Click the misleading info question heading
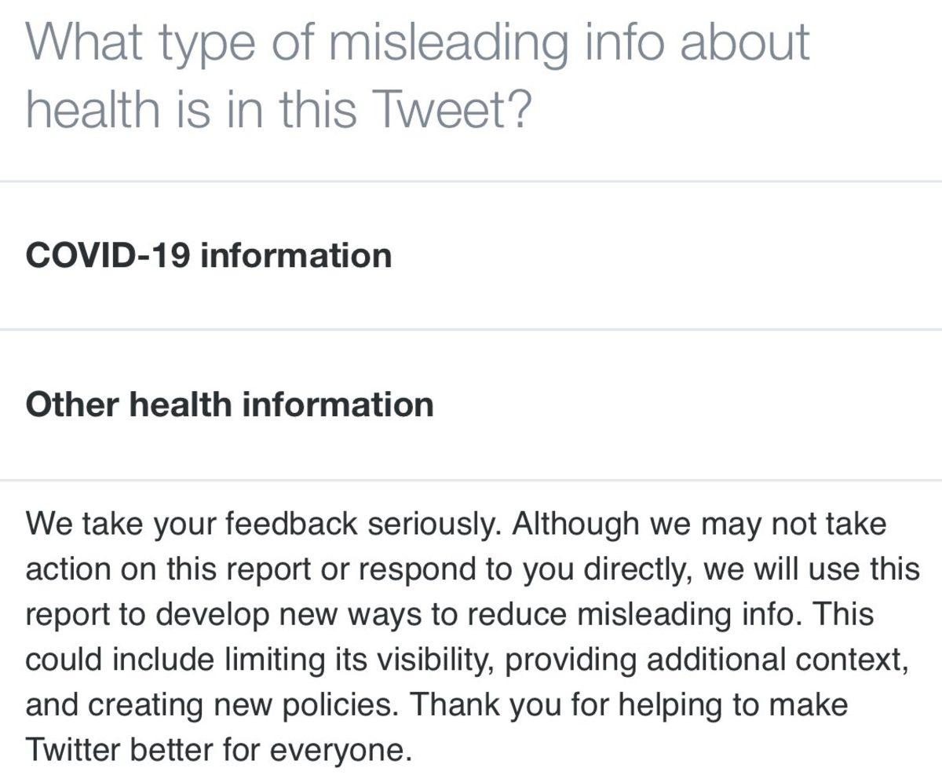942x779 pixels. [416, 75]
